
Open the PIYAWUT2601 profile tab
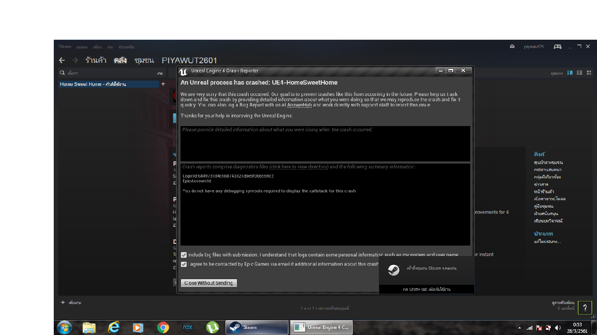[x=189, y=60]
